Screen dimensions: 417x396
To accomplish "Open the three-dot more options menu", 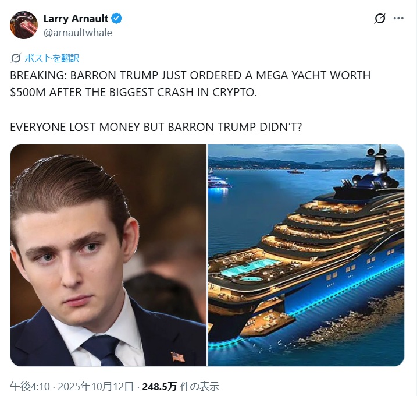I will tap(398, 19).
